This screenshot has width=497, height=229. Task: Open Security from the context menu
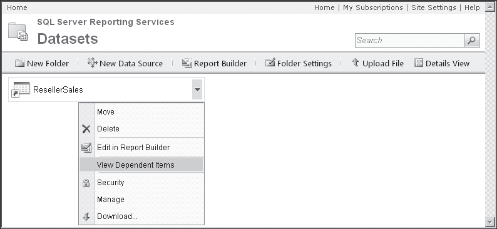pos(141,183)
